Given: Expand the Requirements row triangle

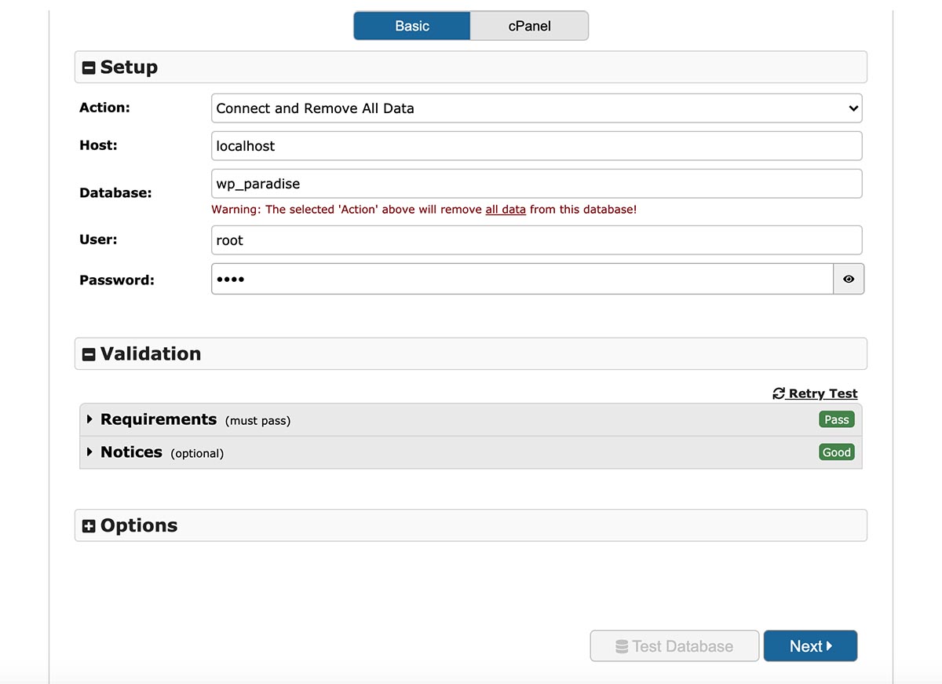Looking at the screenshot, I should pyautogui.click(x=89, y=419).
